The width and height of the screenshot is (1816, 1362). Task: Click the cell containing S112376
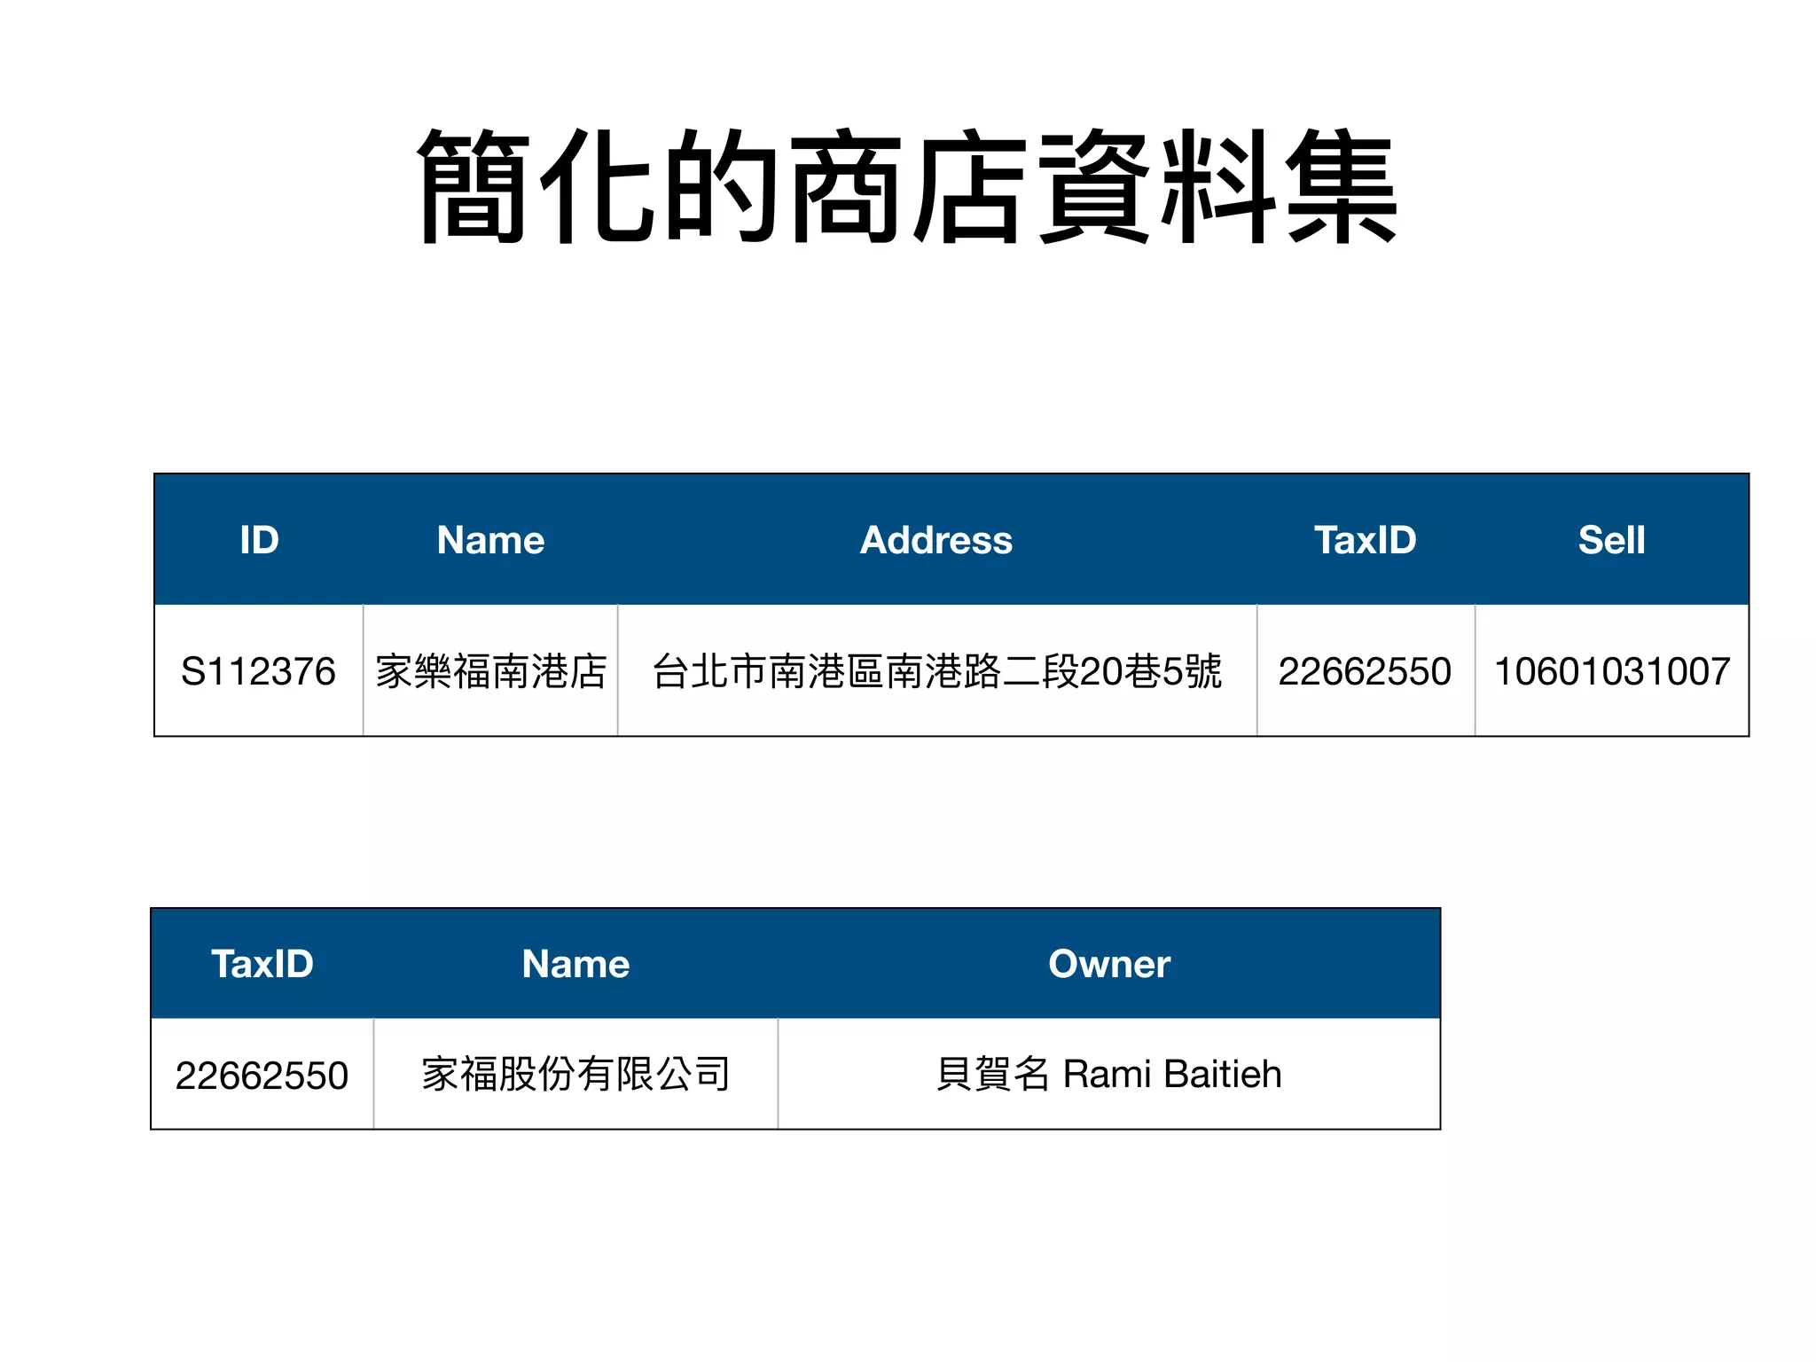(x=258, y=671)
